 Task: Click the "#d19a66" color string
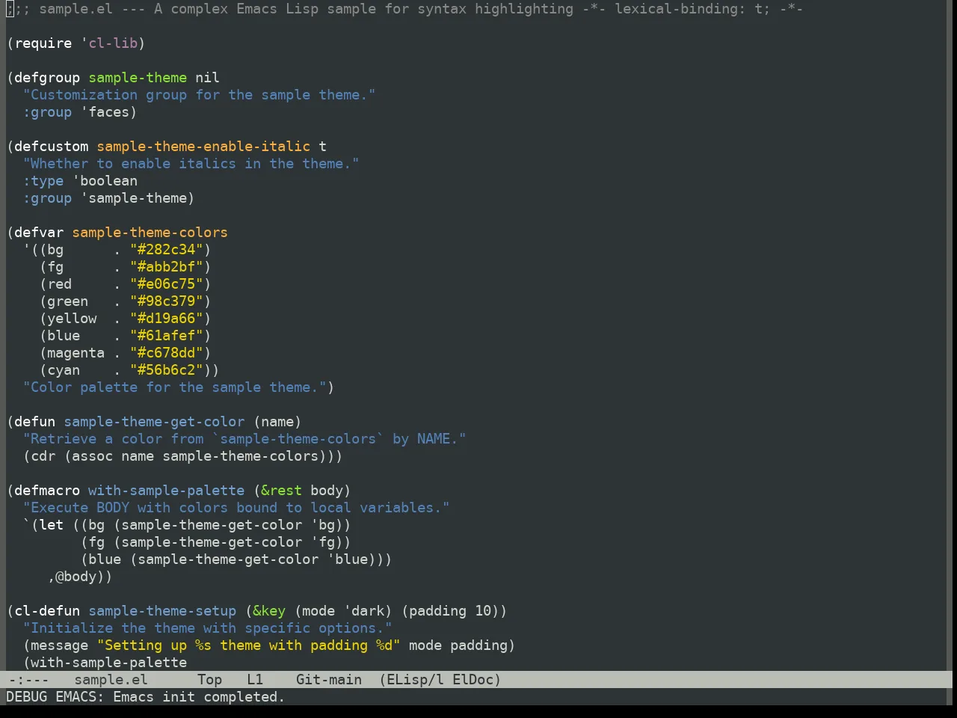coord(167,319)
